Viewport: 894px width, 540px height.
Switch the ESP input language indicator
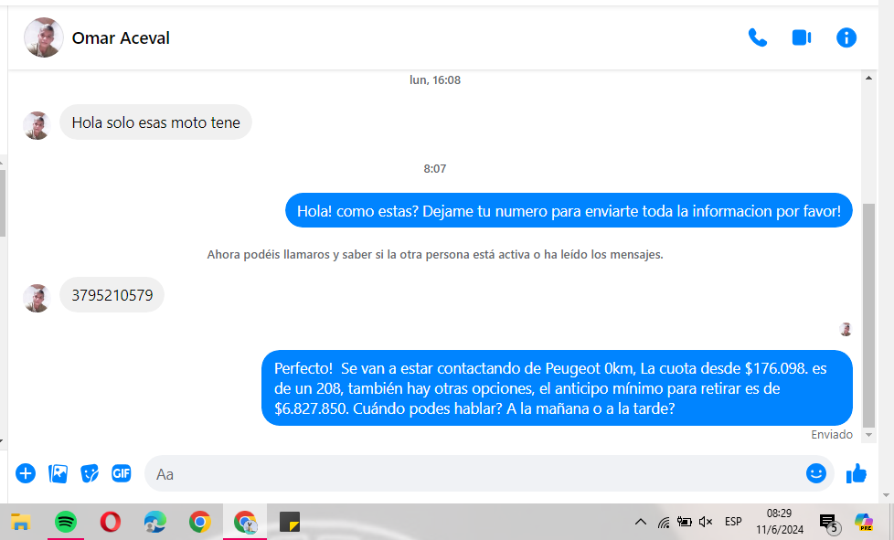pyautogui.click(x=733, y=522)
